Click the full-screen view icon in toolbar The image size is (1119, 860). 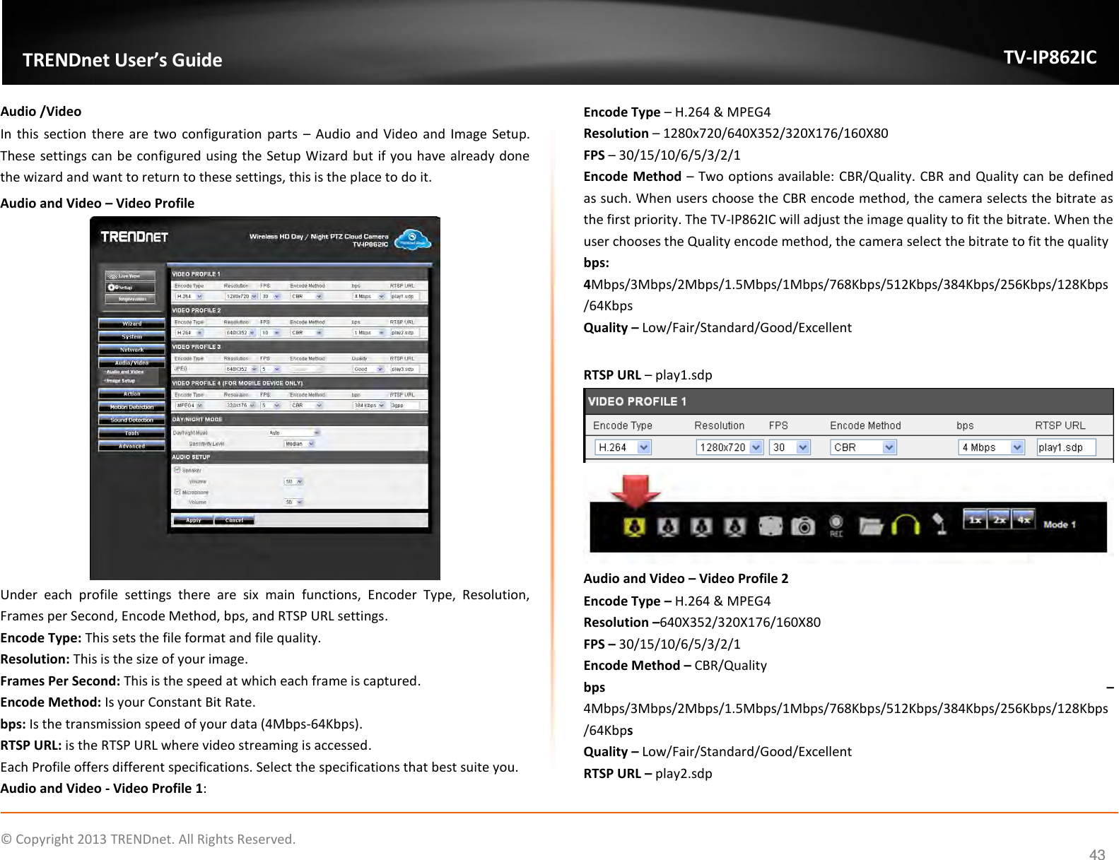pyautogui.click(x=771, y=526)
